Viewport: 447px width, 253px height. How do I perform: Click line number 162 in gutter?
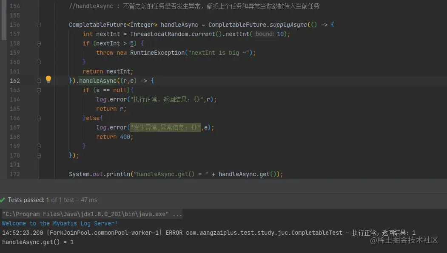click(x=15, y=81)
